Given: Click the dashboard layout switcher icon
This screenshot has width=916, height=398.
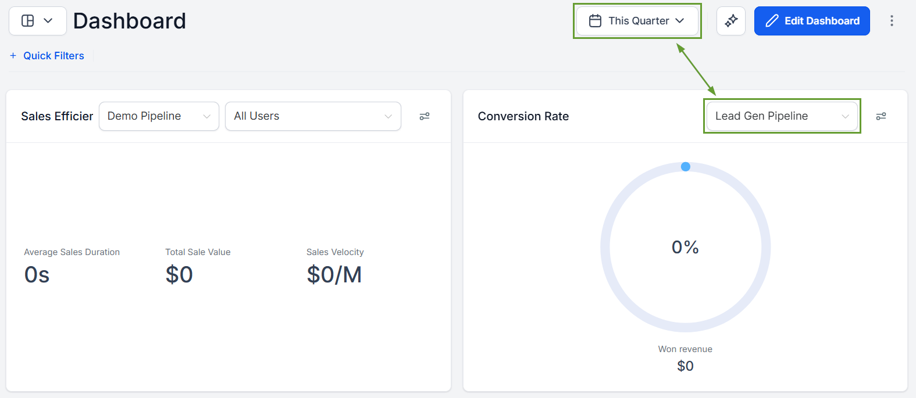Looking at the screenshot, I should 28,21.
